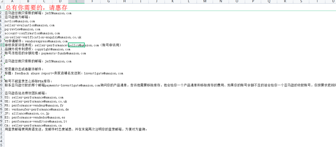This screenshot has width=336, height=147.
Task: Click the VE申请邮件 vendorexpress@amazon.com row
Action: (x=36, y=41)
